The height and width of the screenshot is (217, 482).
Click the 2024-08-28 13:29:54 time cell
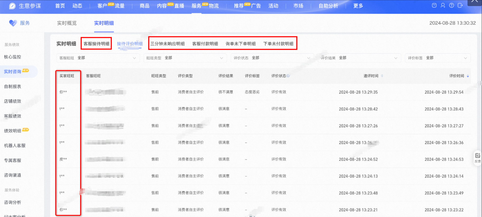click(444, 92)
